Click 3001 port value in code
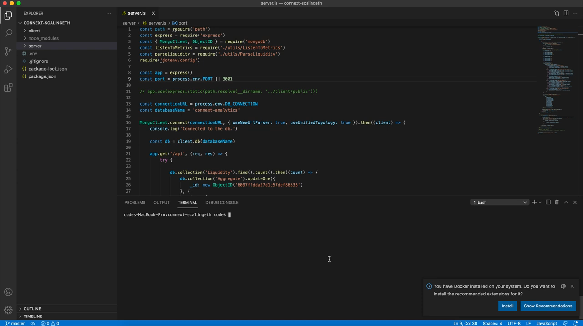The width and height of the screenshot is (583, 326). 227,79
